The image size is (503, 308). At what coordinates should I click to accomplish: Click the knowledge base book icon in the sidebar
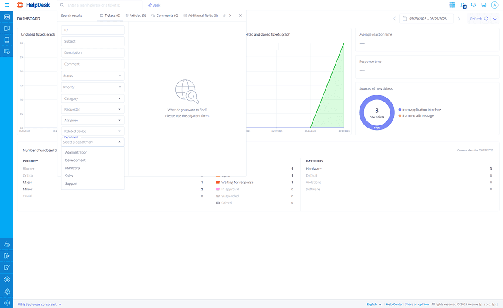coord(7,40)
